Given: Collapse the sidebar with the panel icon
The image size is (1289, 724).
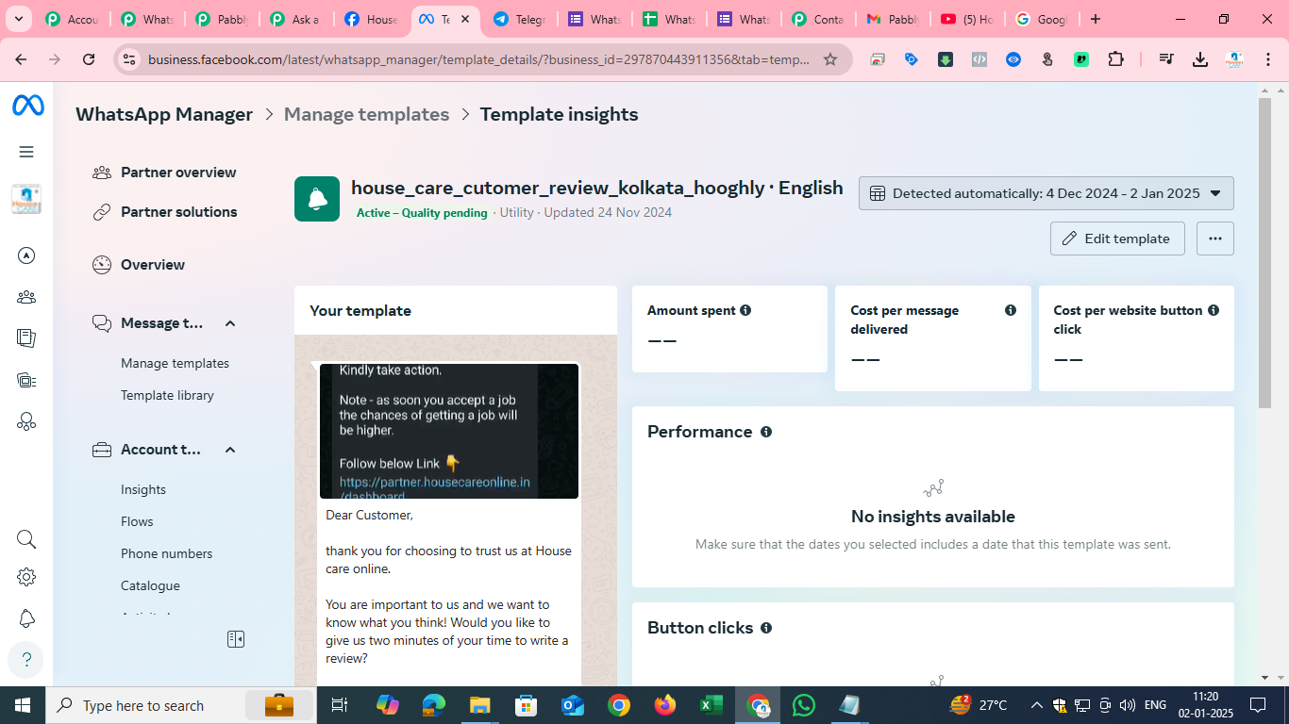Looking at the screenshot, I should tap(236, 639).
